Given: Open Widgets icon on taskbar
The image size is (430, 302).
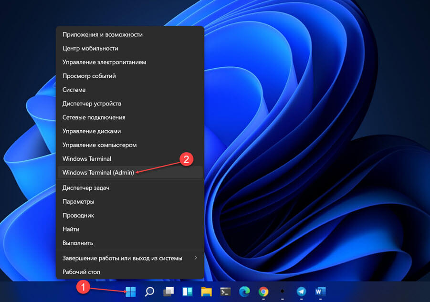Looking at the screenshot, I should [188, 292].
